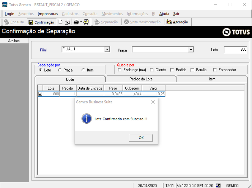Viewport: 252px width, 188px height.
Task: Click the help question balloon icon
Action: pos(86,22)
